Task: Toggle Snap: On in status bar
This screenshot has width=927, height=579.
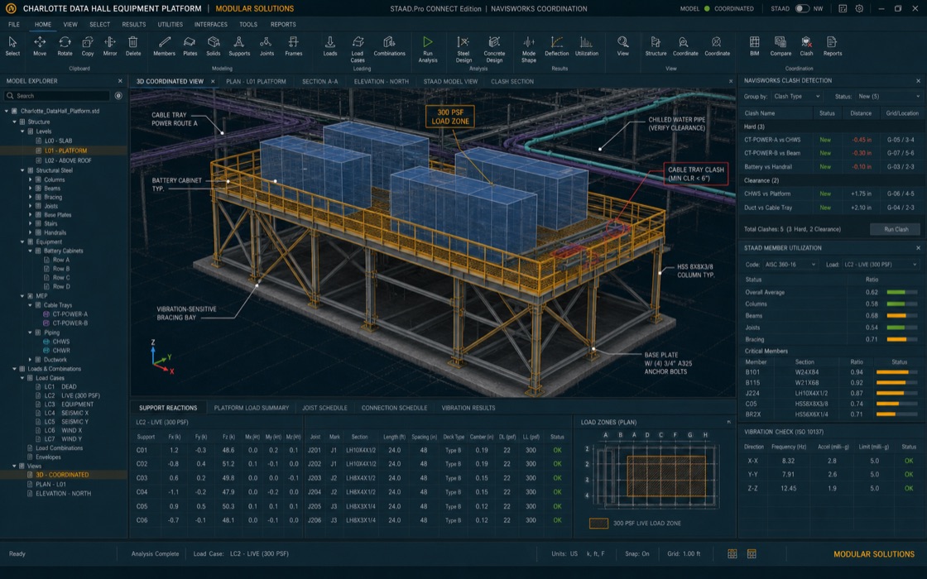Action: pos(636,553)
